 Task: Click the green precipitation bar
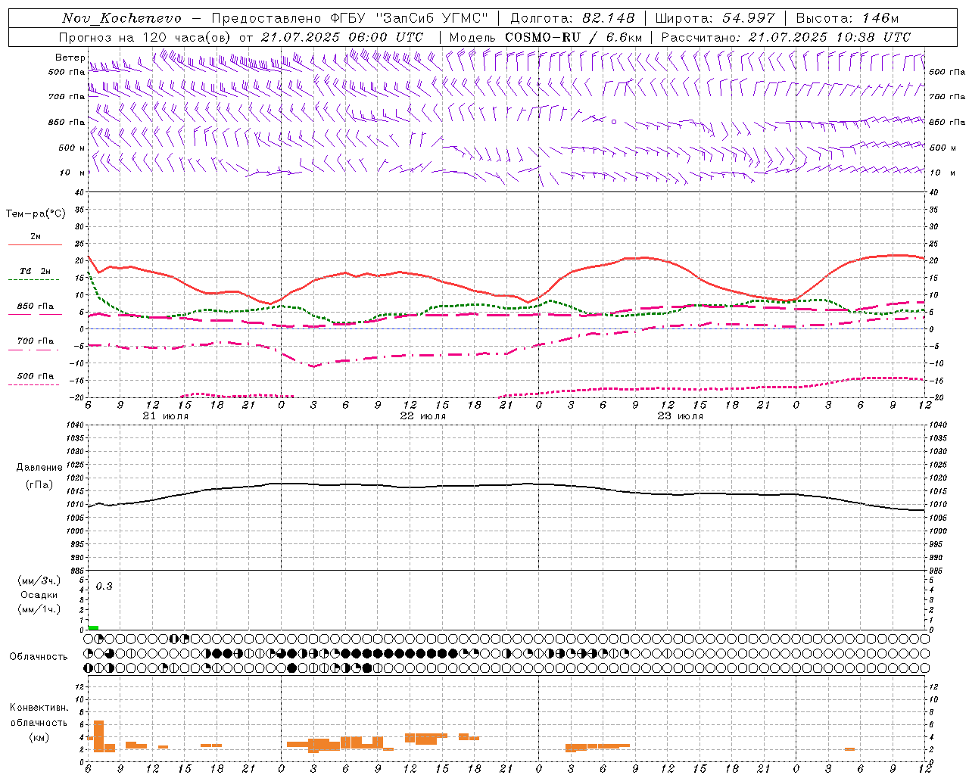(93, 627)
